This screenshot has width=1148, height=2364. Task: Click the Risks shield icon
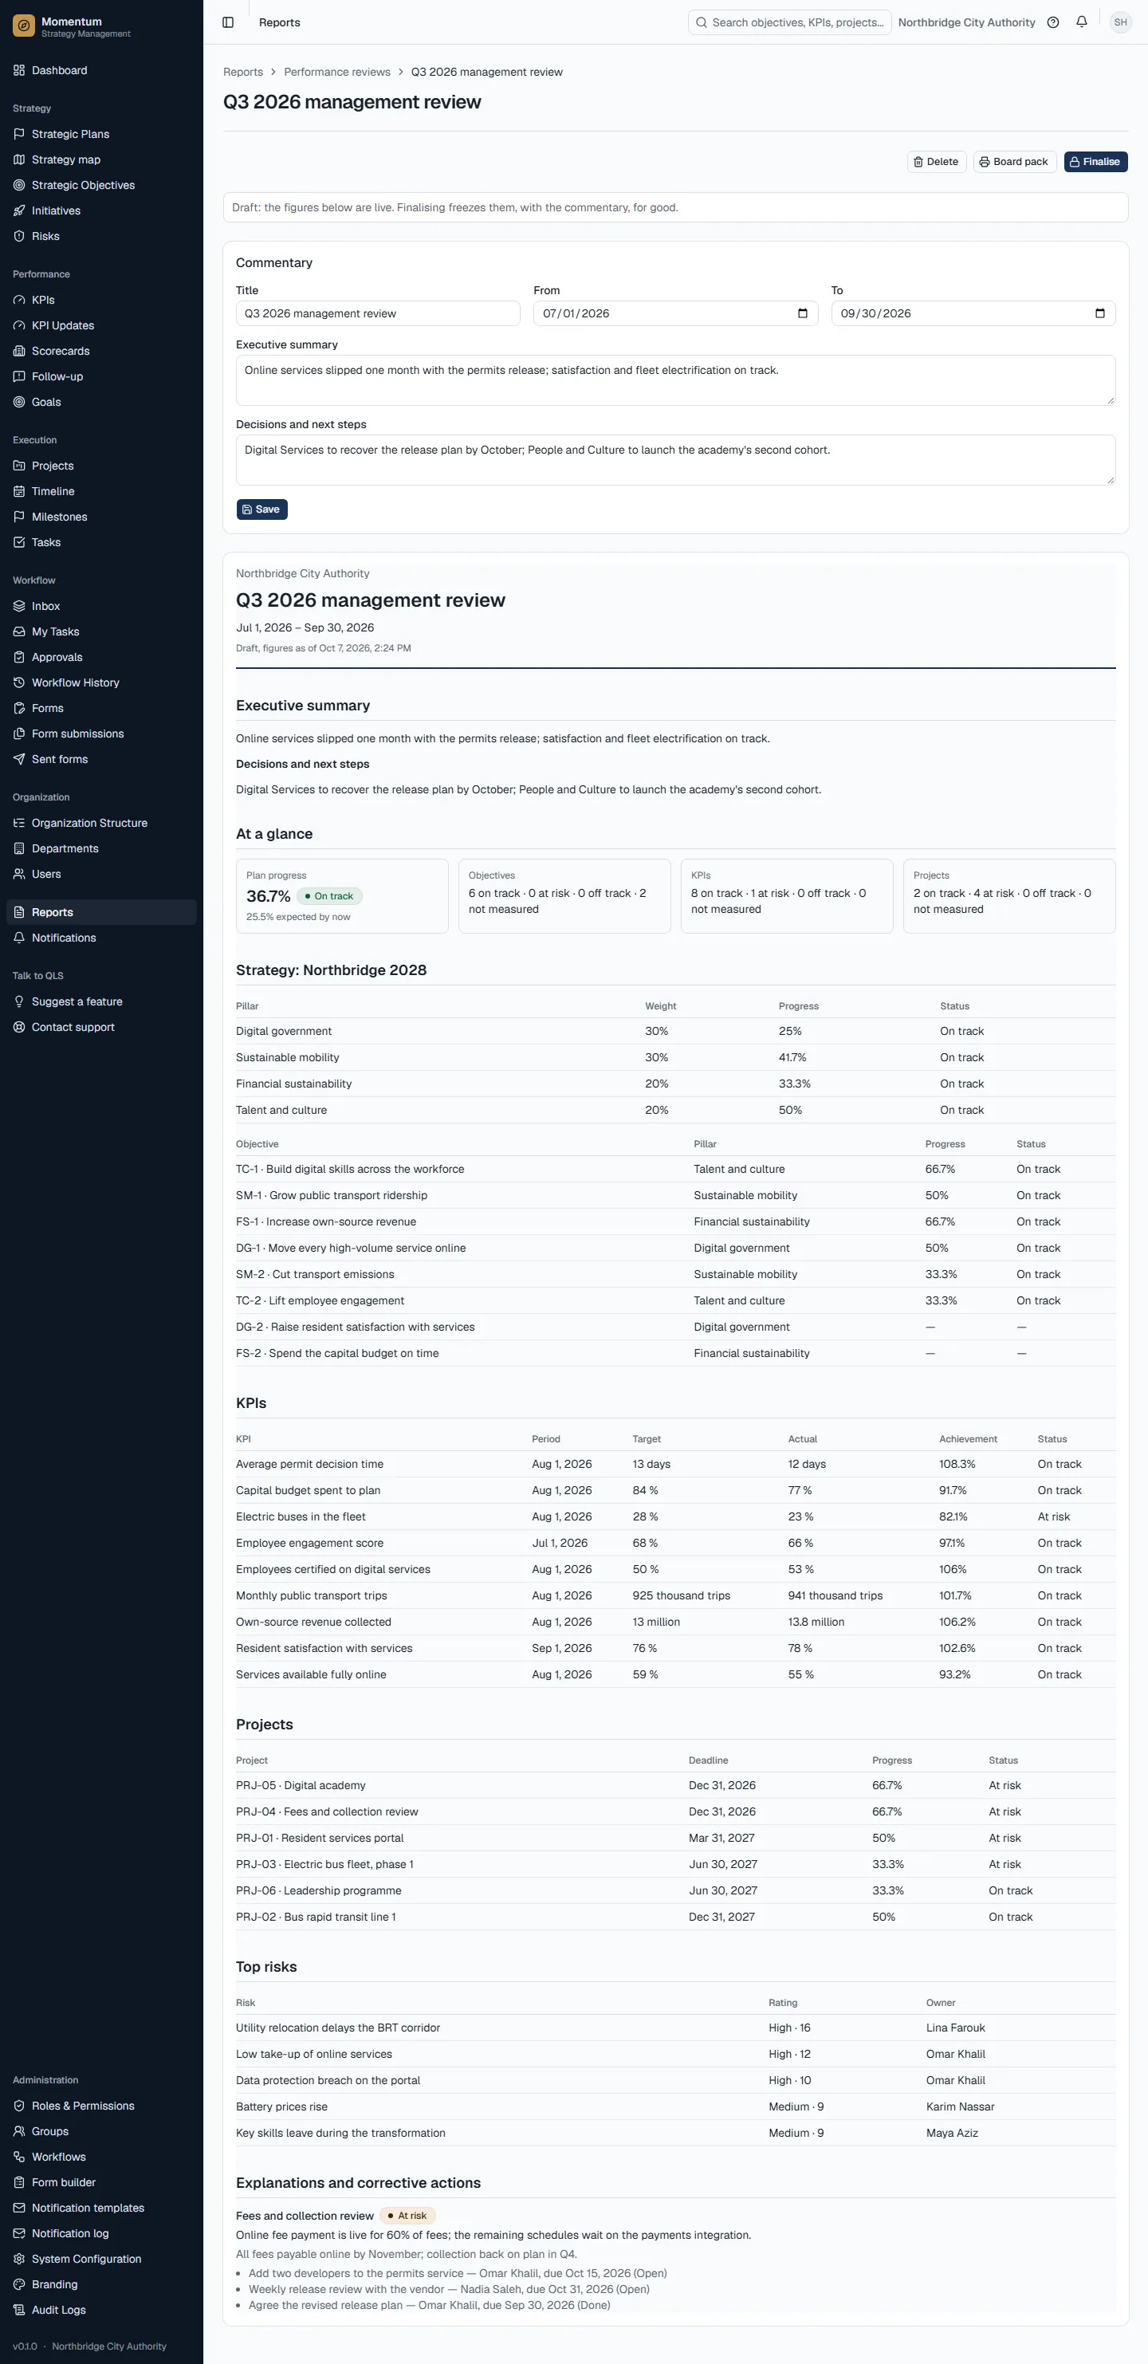point(19,237)
